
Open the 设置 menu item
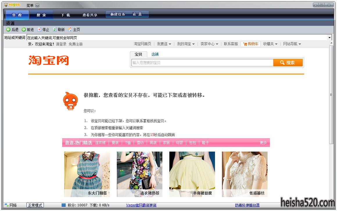(137, 14)
